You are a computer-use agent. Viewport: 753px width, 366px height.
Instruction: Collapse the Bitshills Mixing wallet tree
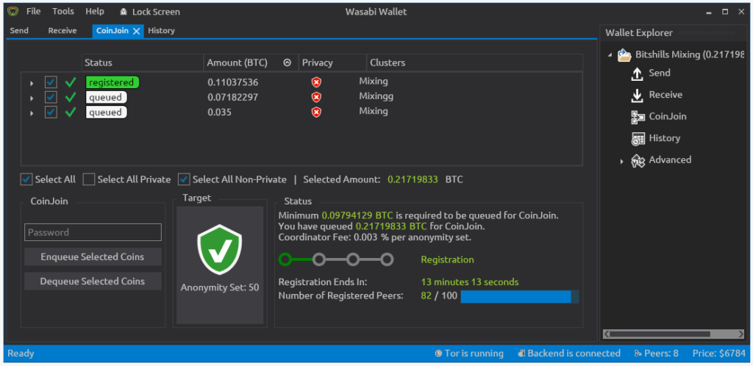(610, 55)
